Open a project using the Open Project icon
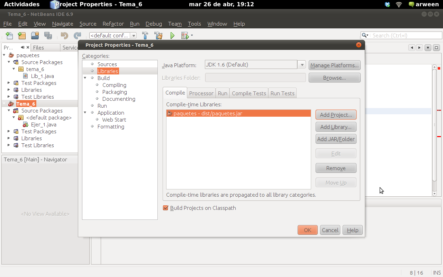 (x=35, y=35)
